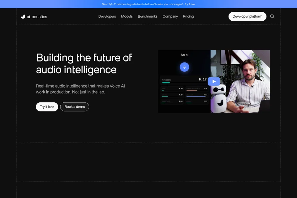This screenshot has height=198, width=297.
Task: Click the ai-coustics wordmark text
Action: 37,17
